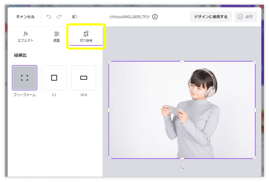This screenshot has height=182, width=269.
Task: Redo the last edit
Action: (59, 16)
